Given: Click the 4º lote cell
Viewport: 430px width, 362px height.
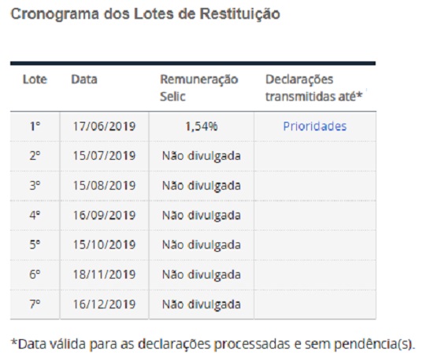Looking at the screenshot, I should point(35,215).
